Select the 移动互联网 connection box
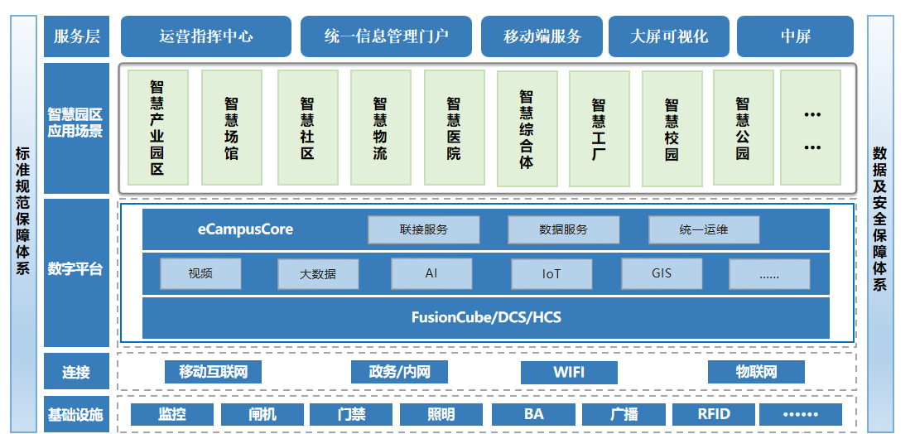This screenshot has height=434, width=915. coord(214,372)
